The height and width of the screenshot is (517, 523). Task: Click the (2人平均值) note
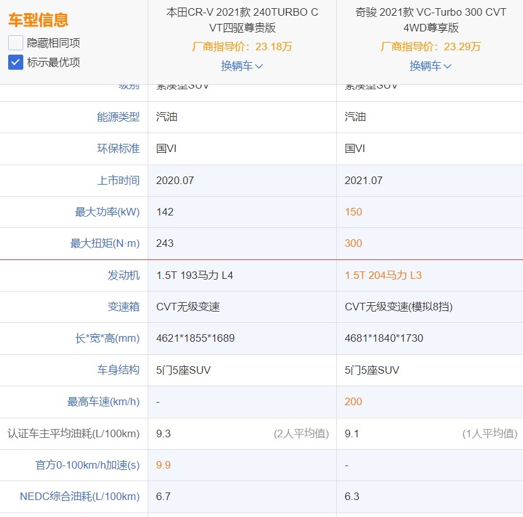tap(301, 433)
